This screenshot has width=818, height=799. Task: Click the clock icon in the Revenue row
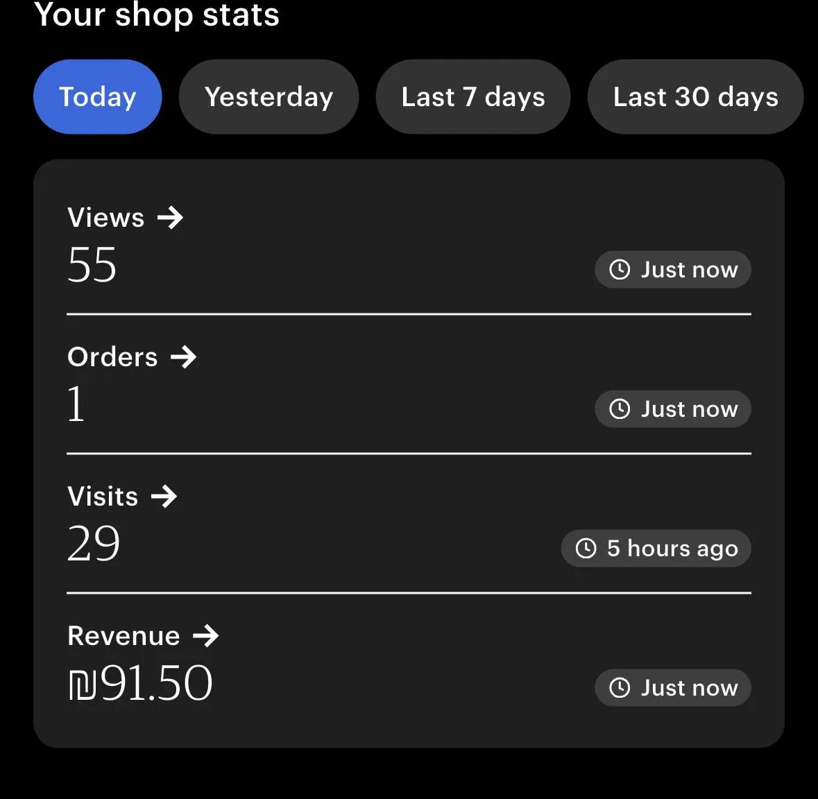point(620,688)
